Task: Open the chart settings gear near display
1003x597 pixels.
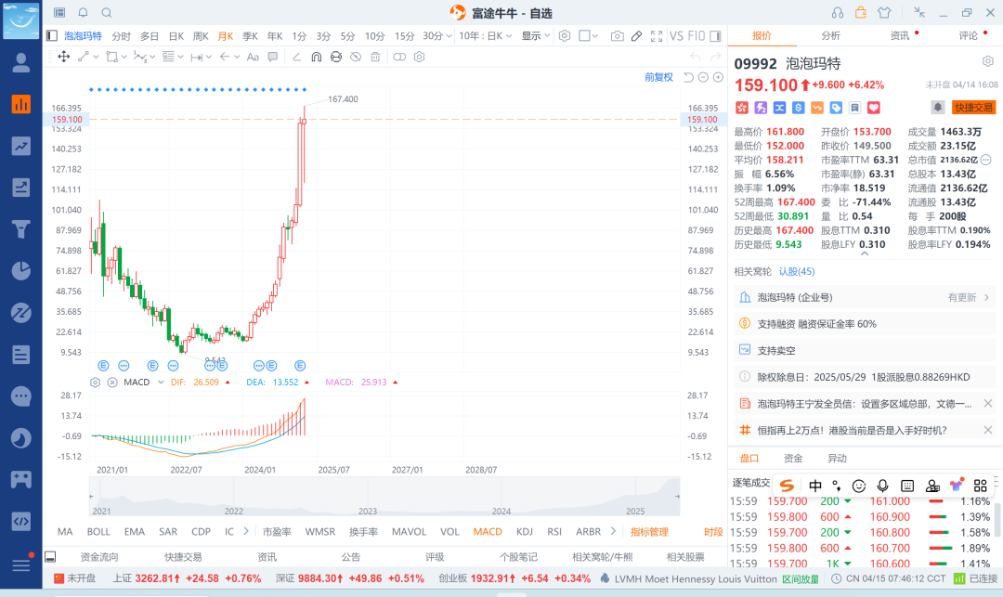Action: [x=565, y=36]
